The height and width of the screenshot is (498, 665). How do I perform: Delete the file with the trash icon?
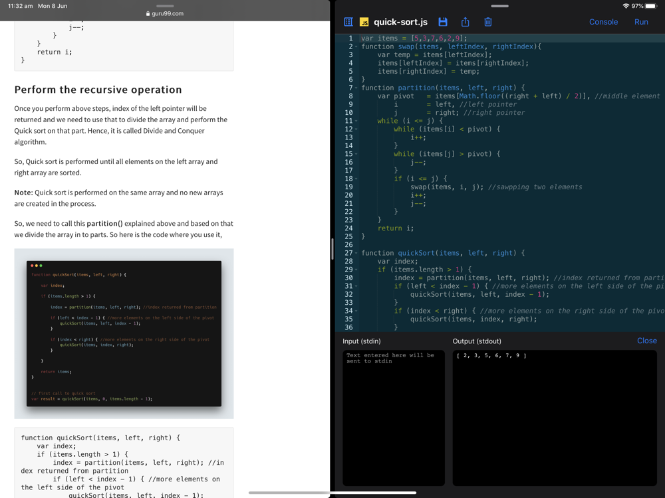(x=487, y=22)
